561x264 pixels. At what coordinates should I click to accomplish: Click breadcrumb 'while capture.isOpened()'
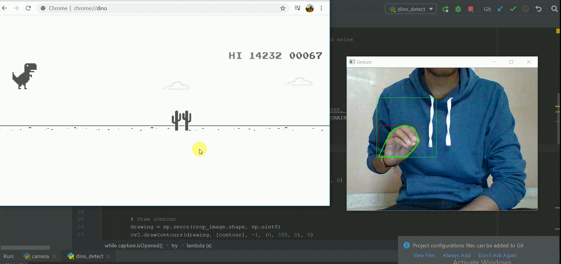pyautogui.click(x=134, y=246)
